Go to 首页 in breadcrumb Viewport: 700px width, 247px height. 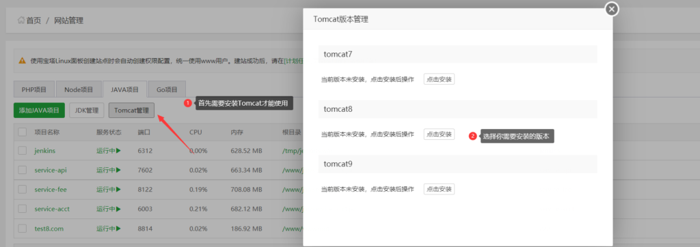click(33, 20)
